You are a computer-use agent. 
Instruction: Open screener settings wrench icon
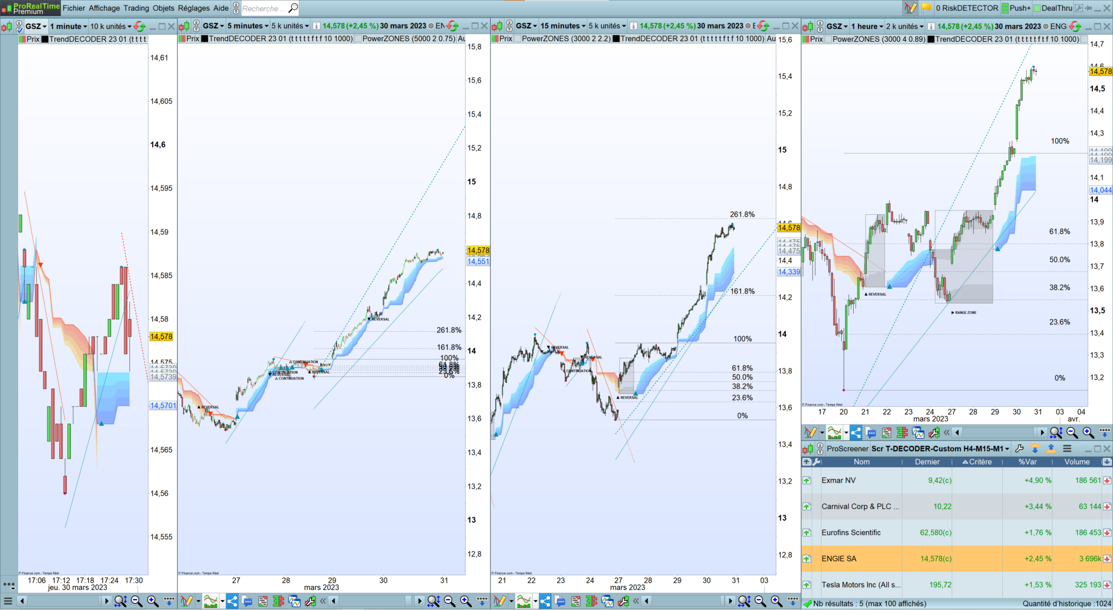(x=1020, y=449)
